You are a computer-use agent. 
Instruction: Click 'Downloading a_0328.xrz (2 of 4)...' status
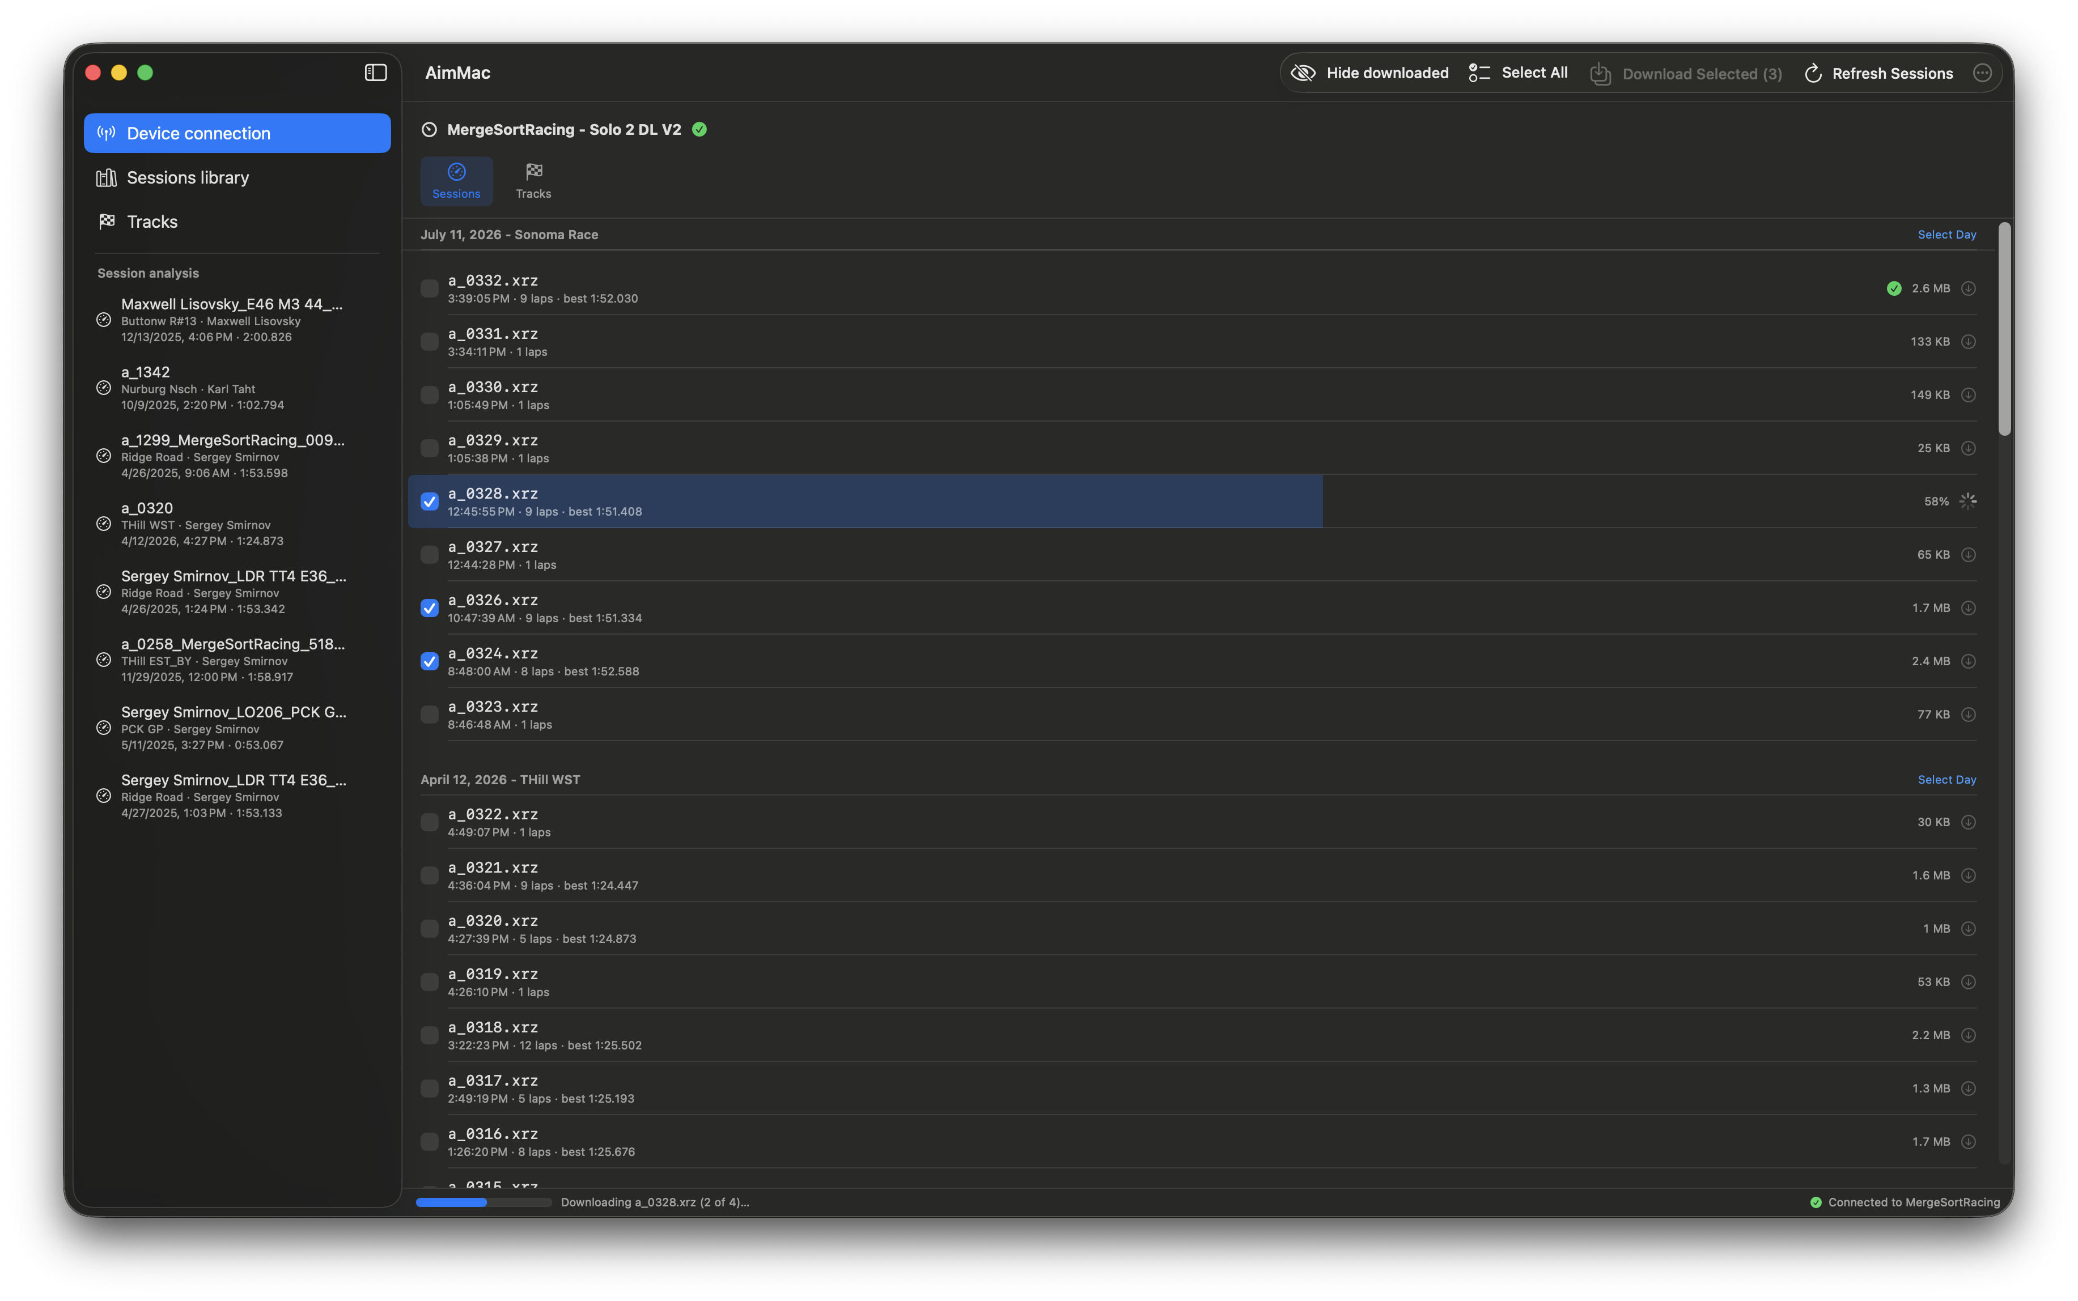pos(654,1202)
